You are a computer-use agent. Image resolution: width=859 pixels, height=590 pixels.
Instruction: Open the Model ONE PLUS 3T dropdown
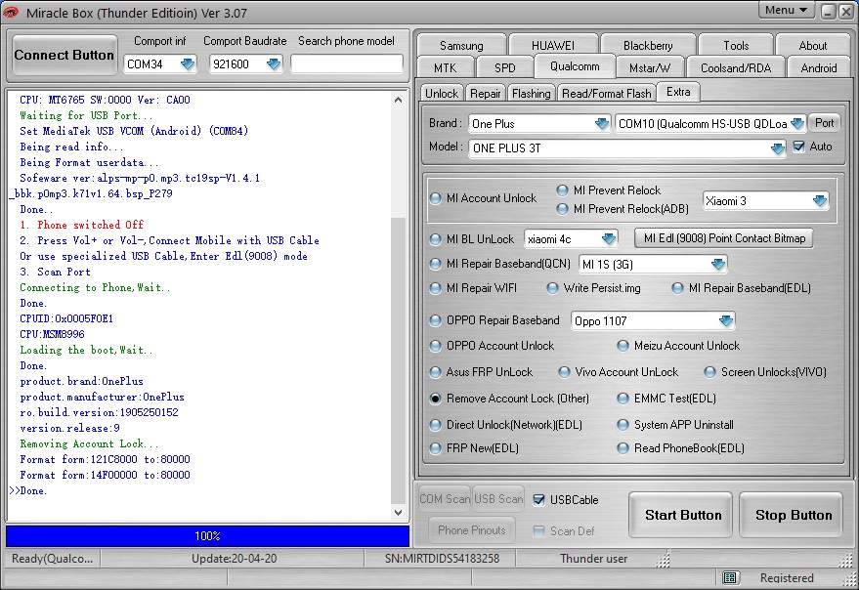(x=777, y=148)
